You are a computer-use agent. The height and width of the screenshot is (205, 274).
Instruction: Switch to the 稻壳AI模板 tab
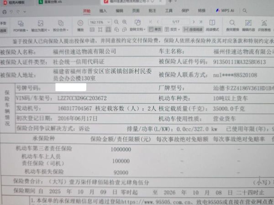(x=15, y=2)
